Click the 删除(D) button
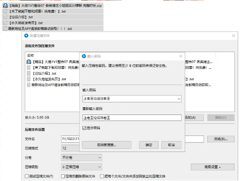 coord(221,118)
